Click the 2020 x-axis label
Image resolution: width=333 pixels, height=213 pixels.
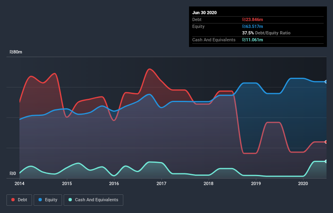[x=303, y=183]
